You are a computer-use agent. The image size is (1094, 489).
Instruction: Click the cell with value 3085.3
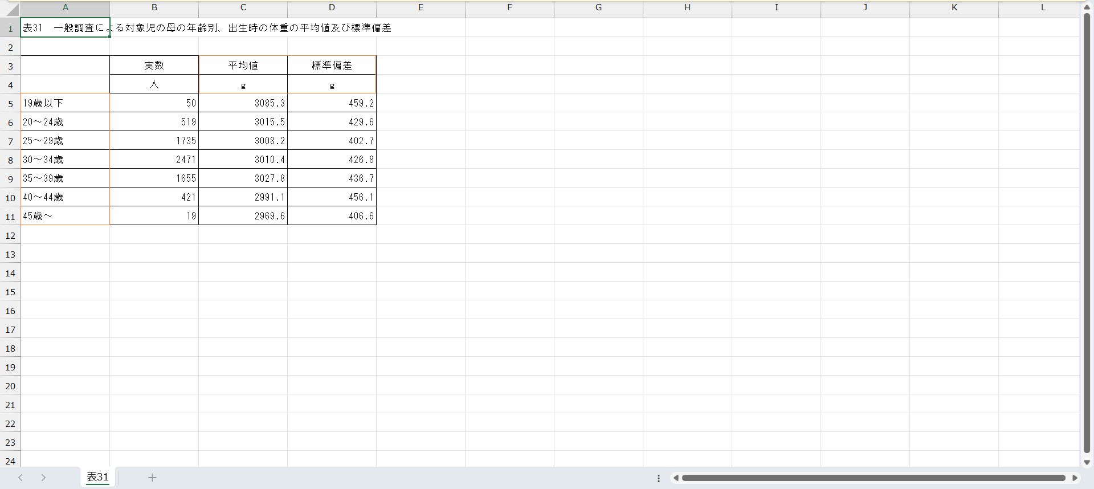click(x=243, y=103)
